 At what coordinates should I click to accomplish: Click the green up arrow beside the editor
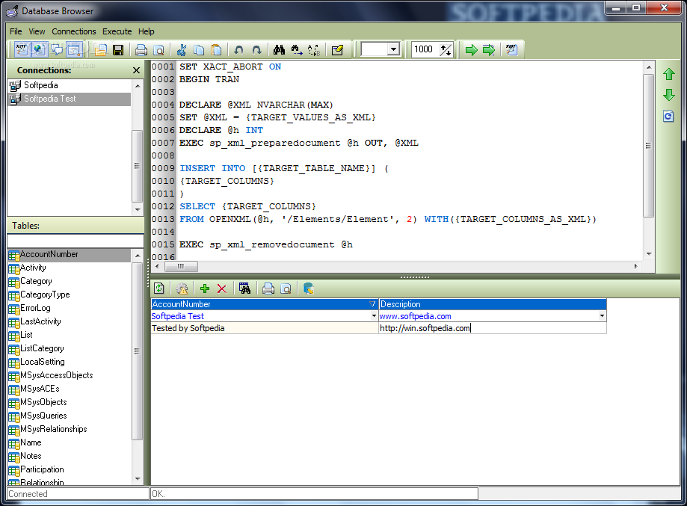(x=668, y=74)
